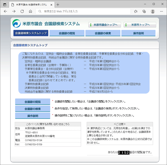Go to browser home page icon
167x165 pixels.
click(30, 11)
